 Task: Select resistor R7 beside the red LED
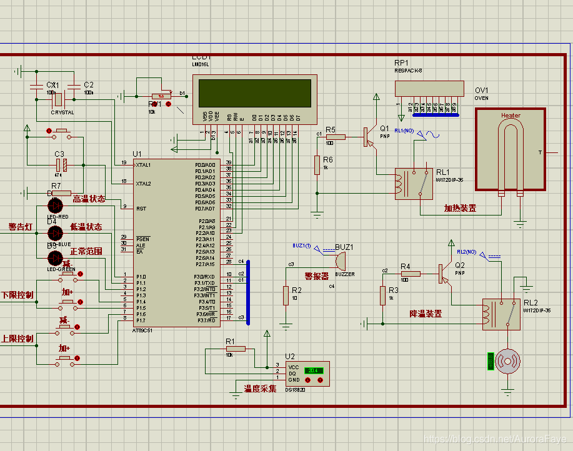(x=61, y=193)
